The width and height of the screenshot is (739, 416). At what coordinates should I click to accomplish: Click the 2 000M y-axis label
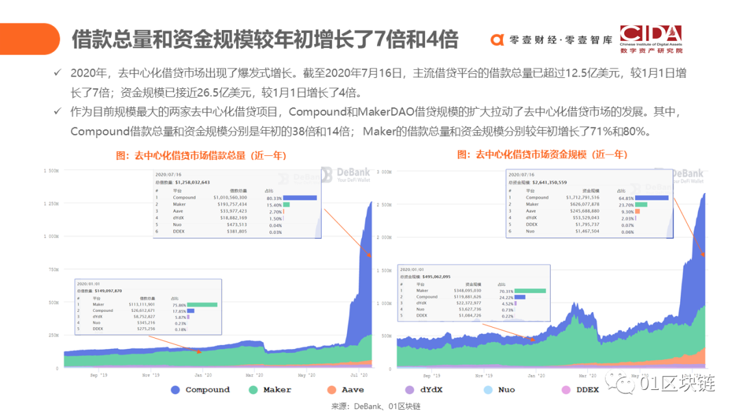point(384,237)
